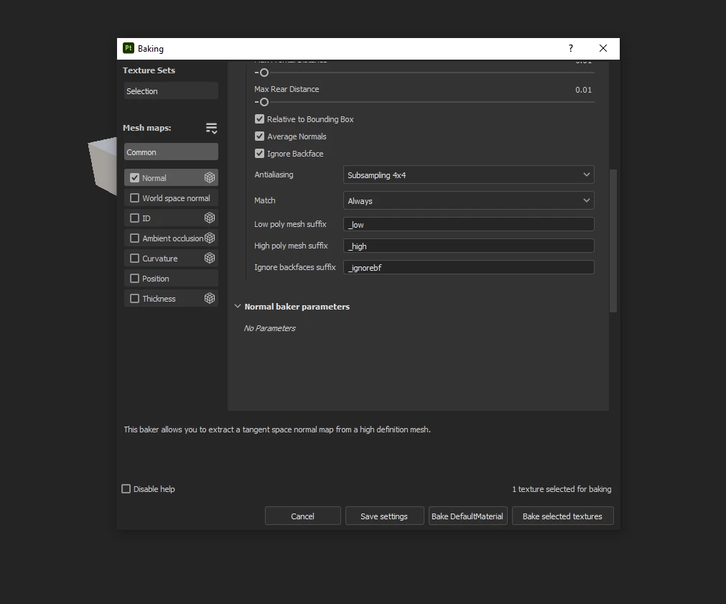
Task: Enable the ID mesh map checkbox
Action: [135, 218]
